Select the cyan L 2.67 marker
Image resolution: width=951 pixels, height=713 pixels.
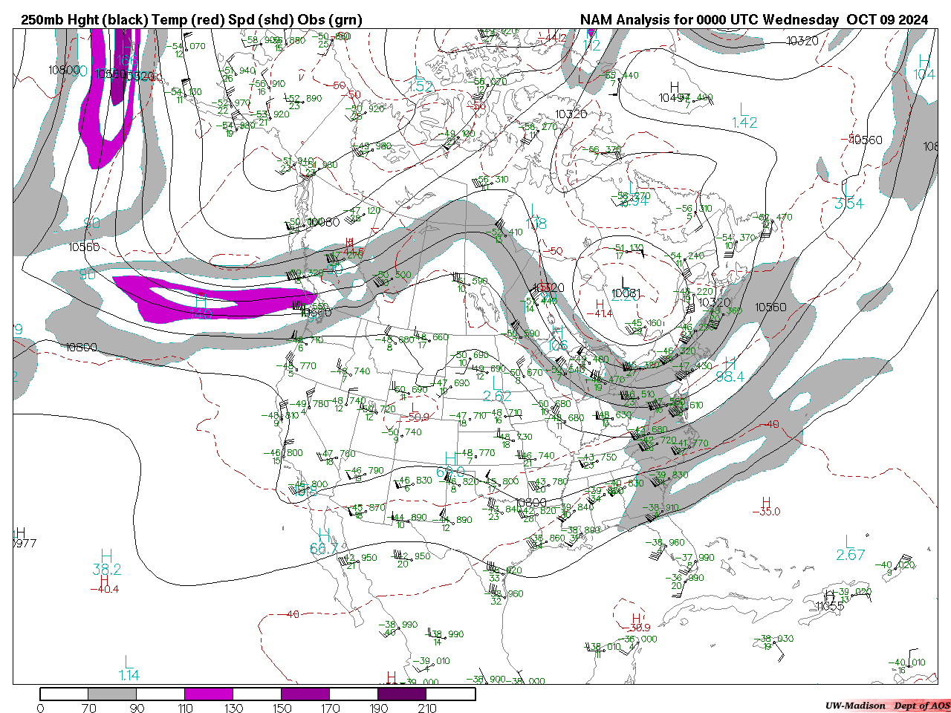pyautogui.click(x=850, y=548)
